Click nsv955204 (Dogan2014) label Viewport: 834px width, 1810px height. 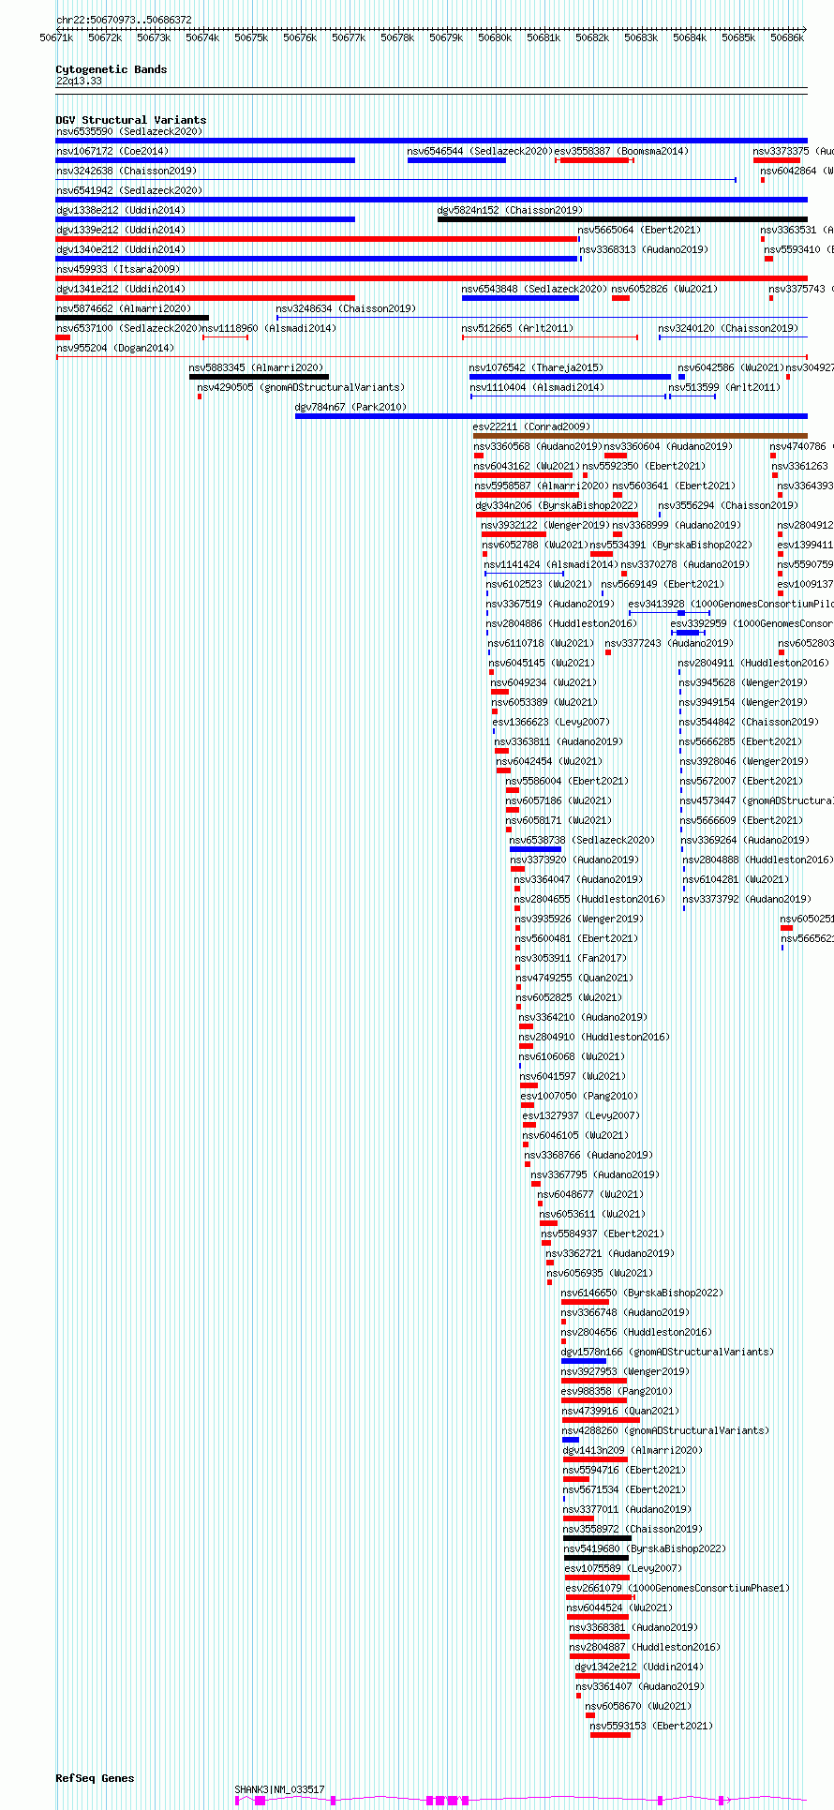point(115,348)
